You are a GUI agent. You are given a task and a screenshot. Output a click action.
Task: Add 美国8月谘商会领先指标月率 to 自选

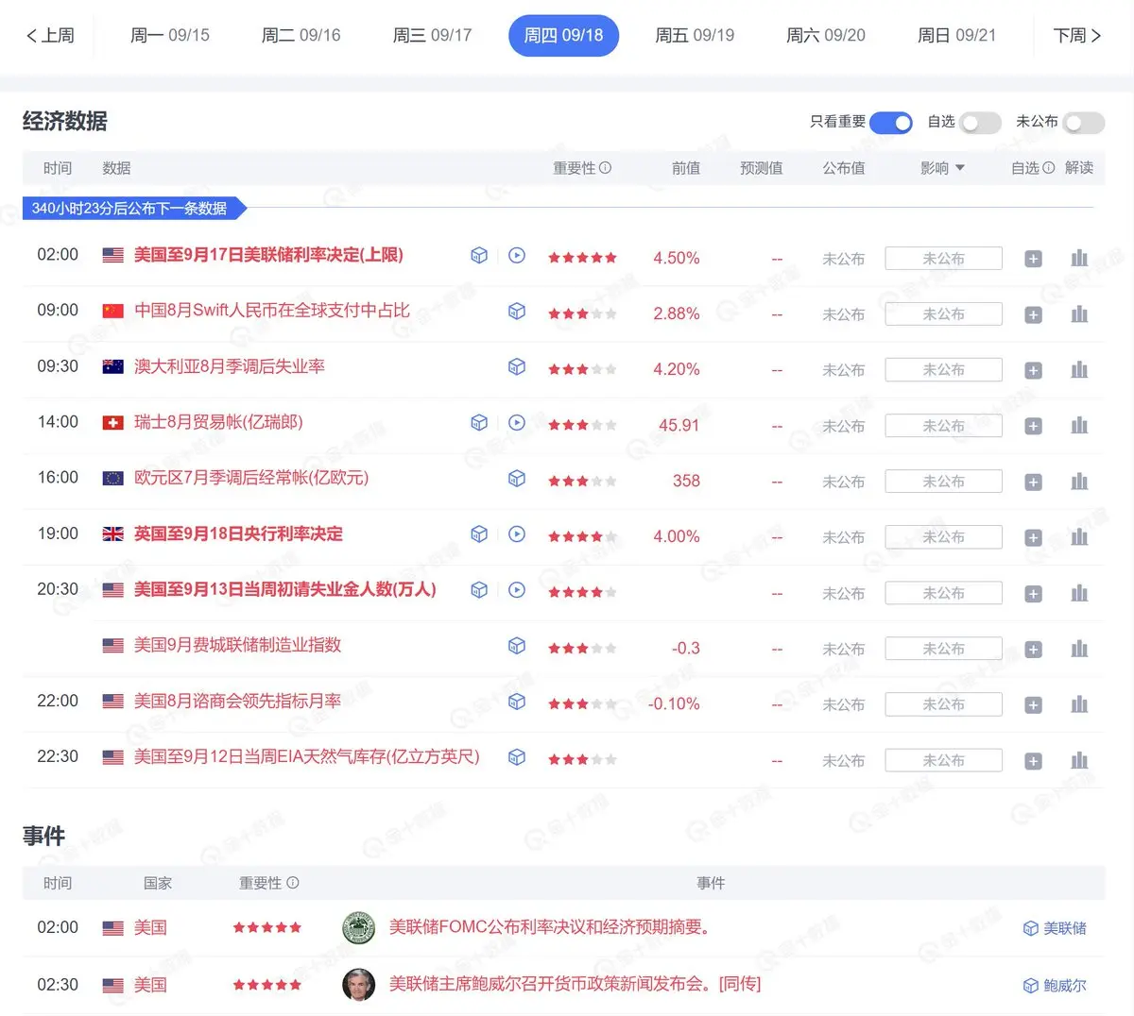1033,705
